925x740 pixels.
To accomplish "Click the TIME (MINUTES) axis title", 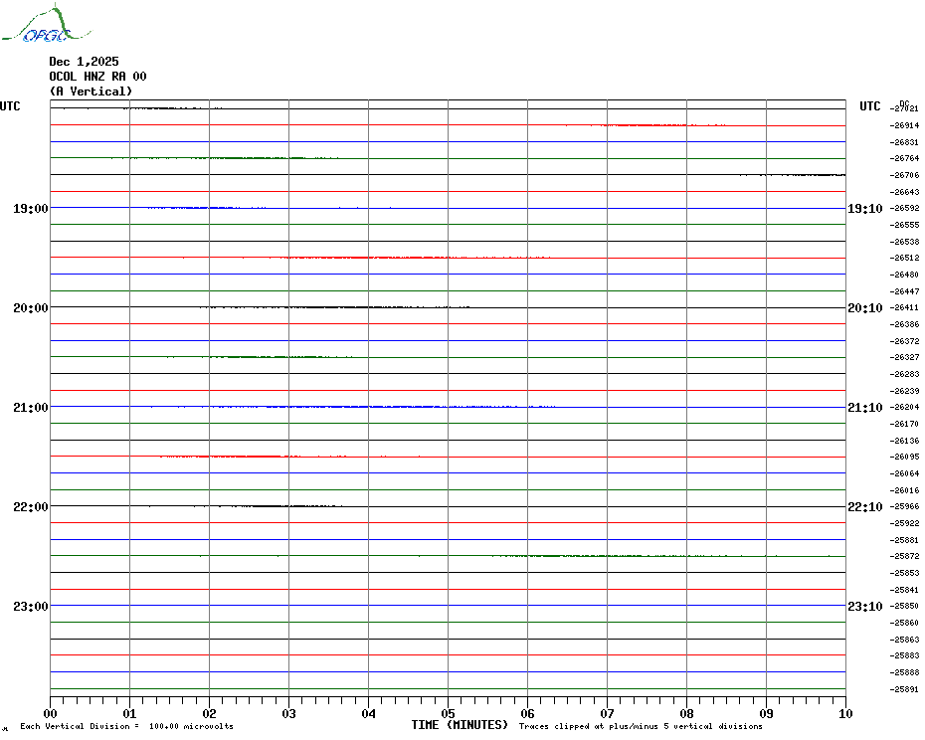I will [460, 725].
